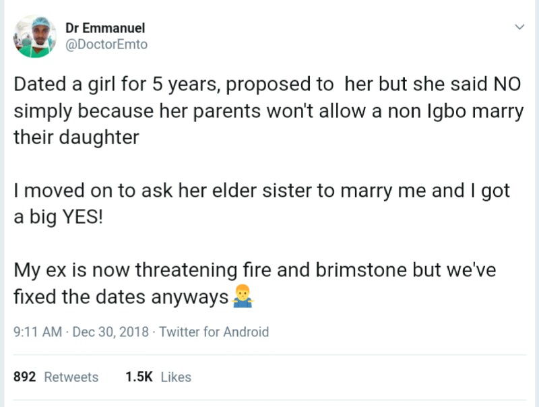Open the @DoctorEmto handle link
This screenshot has width=539, height=407.
106,44
